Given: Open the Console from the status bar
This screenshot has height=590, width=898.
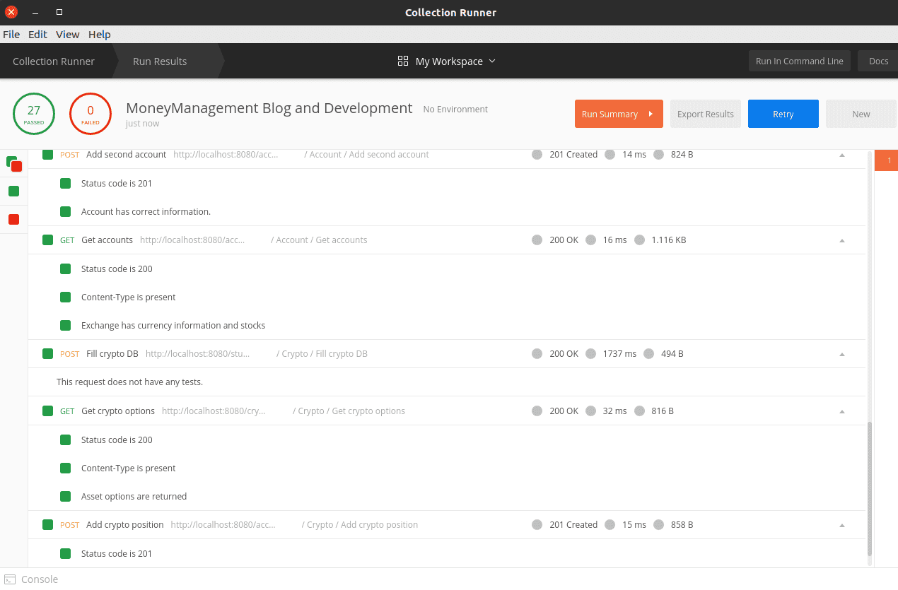Looking at the screenshot, I should coord(32,579).
